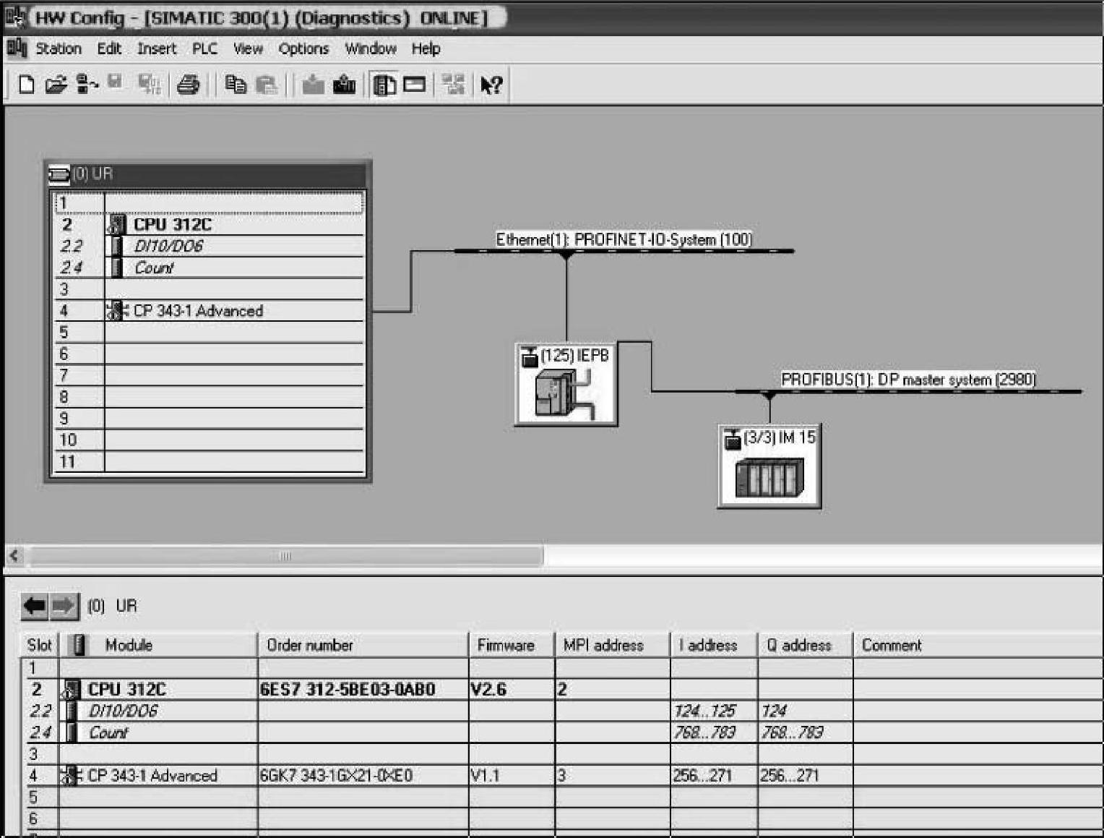This screenshot has width=1104, height=838.
Task: Click order number 6GK7 343-1GX21-0XE0
Action: click(x=337, y=776)
